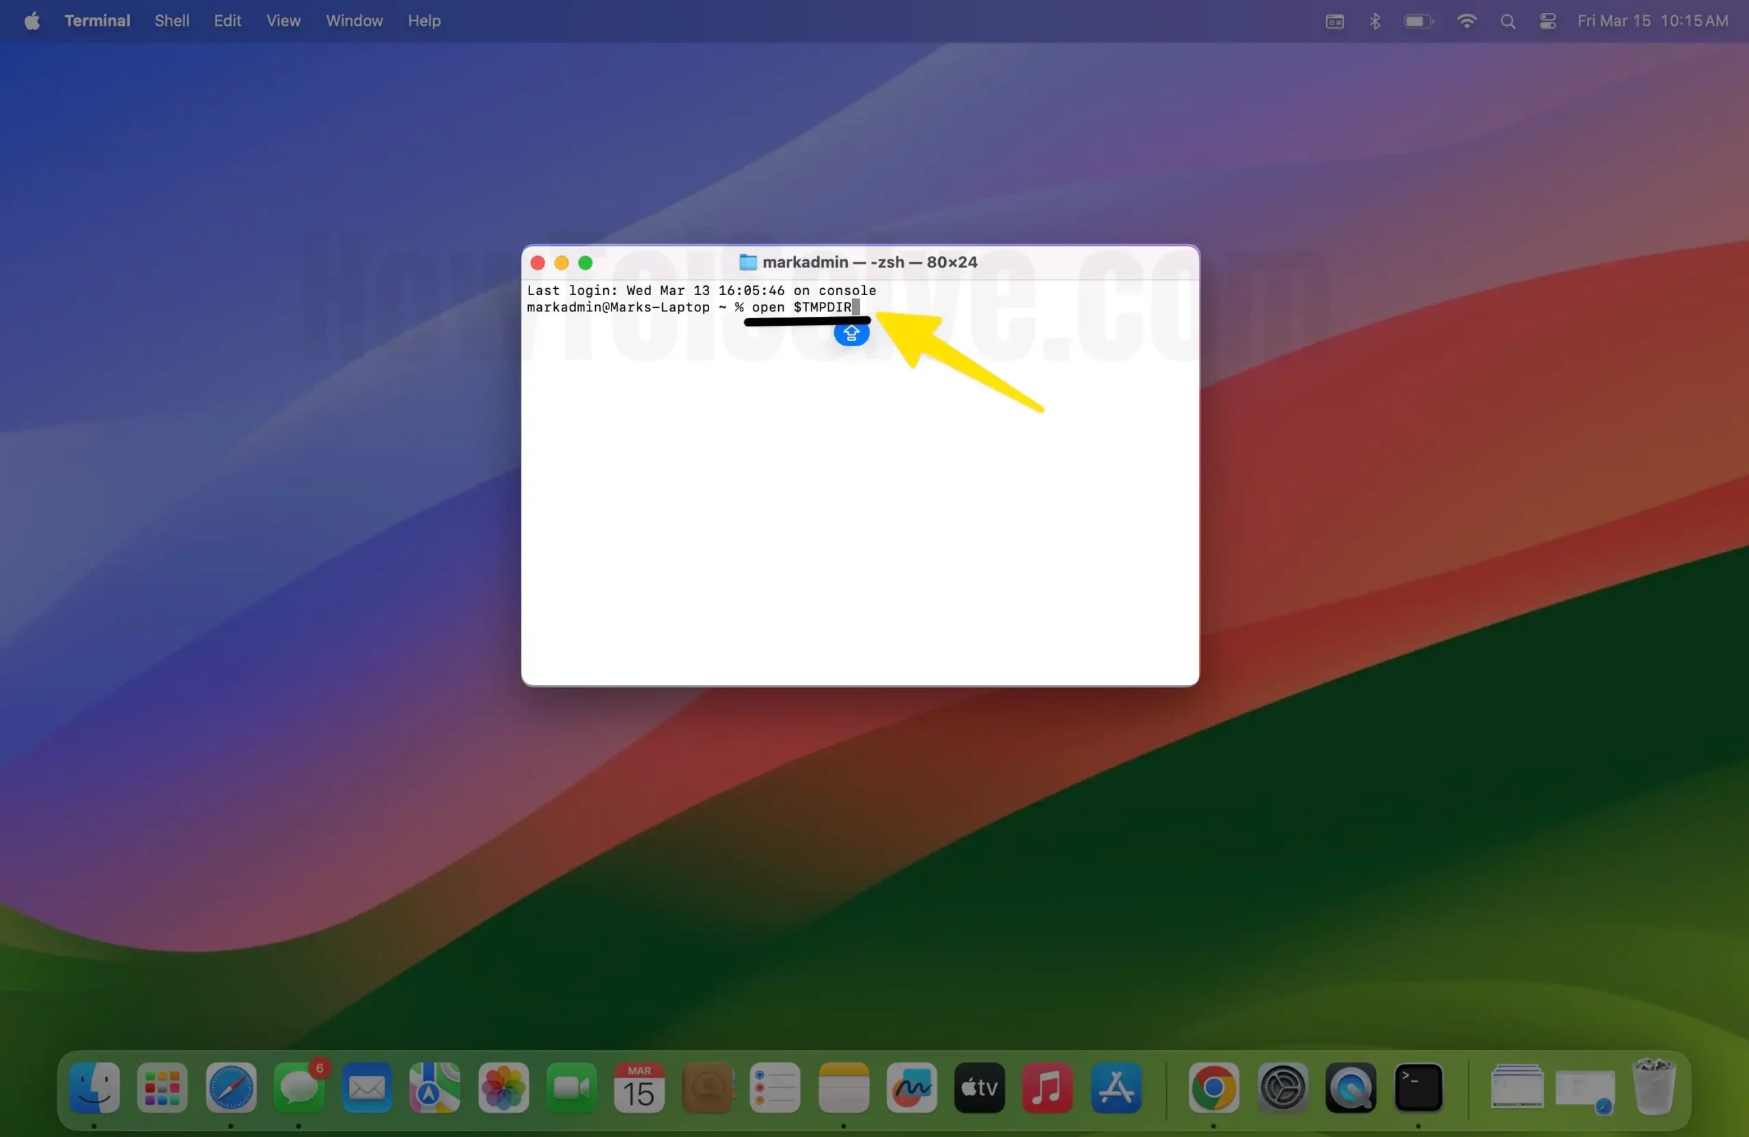Click the Bluetooth icon in menu bar
1749x1137 pixels.
click(x=1375, y=20)
